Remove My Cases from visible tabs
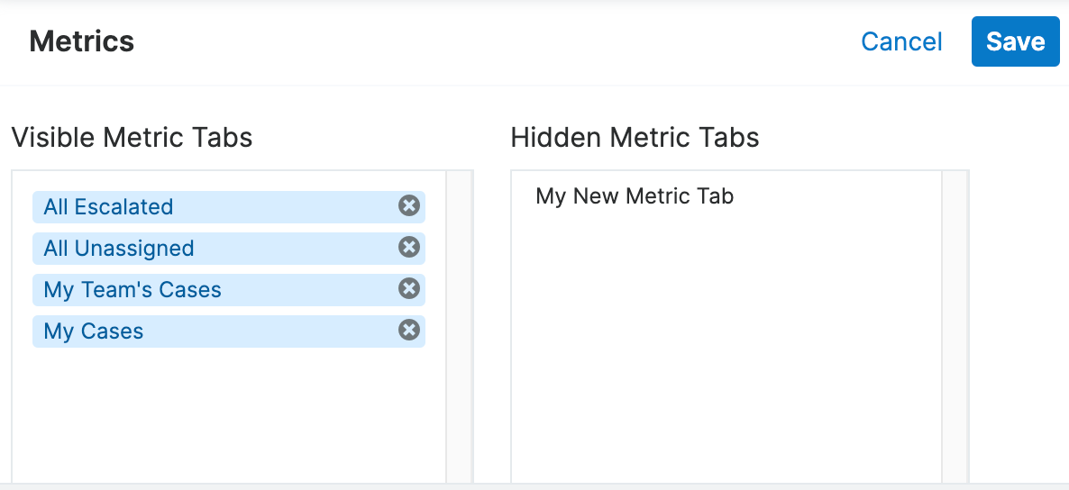 click(x=409, y=331)
